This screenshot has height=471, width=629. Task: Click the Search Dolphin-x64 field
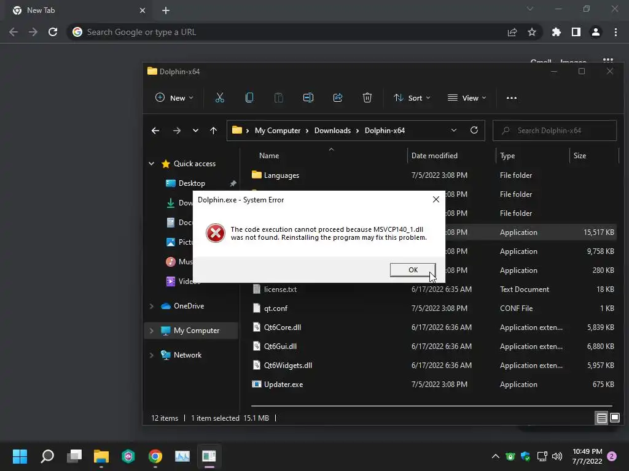click(x=555, y=131)
